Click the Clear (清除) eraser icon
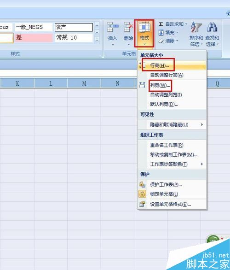The image size is (230, 270). tap(161, 41)
